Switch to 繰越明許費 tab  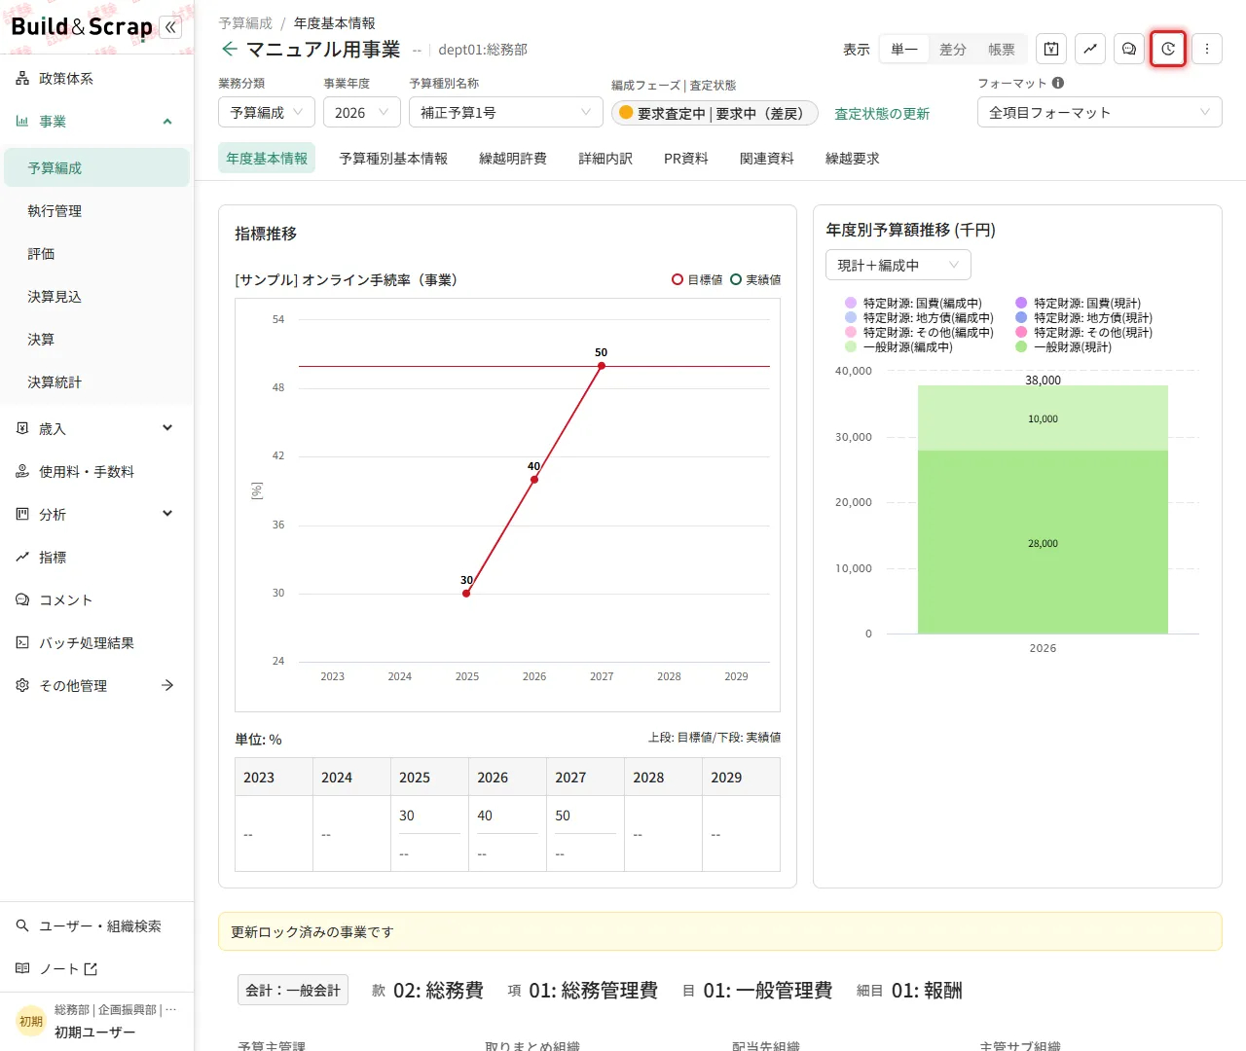pos(513,158)
